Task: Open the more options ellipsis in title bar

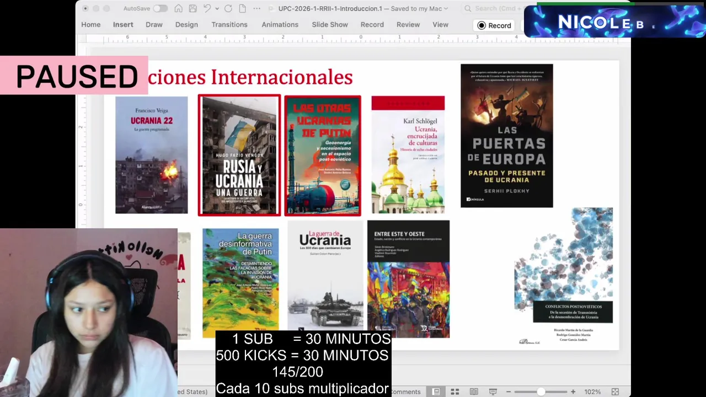Action: (256, 8)
